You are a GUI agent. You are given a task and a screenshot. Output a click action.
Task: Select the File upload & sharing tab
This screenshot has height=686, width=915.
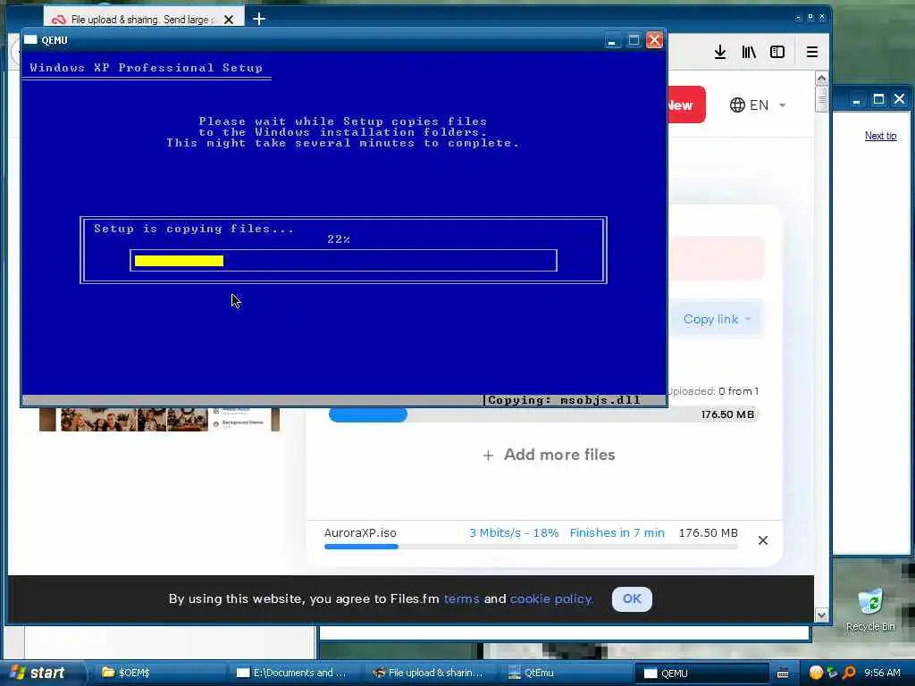142,20
